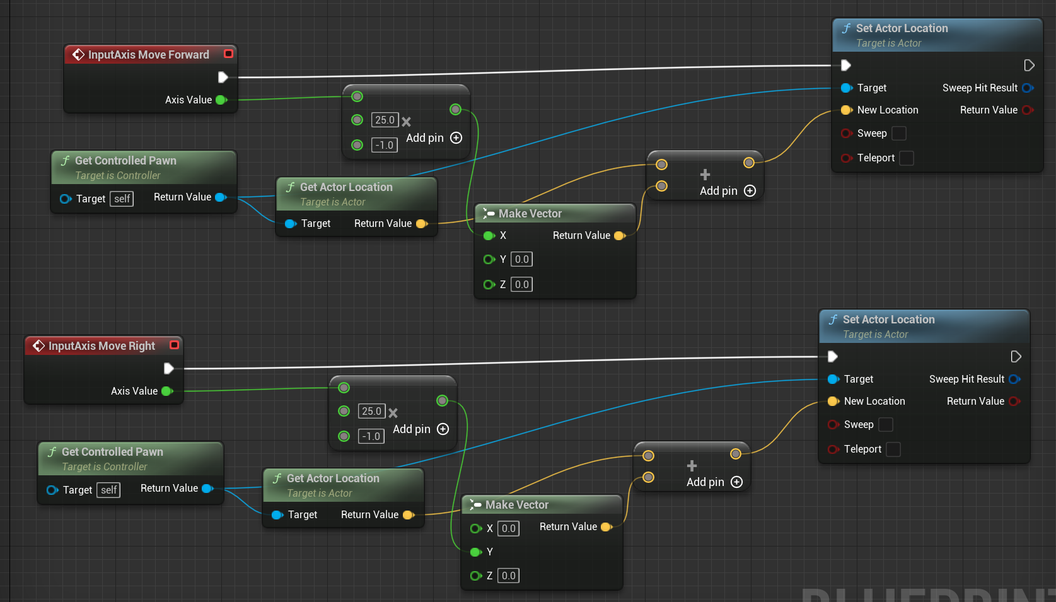Click Return Value pin of lower Make Vector

point(606,527)
